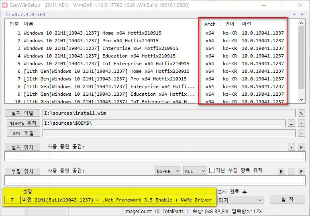Screen dimensions: 310x216
Task: Click the scroll down arrow of image list
Action: tap(301, 100)
